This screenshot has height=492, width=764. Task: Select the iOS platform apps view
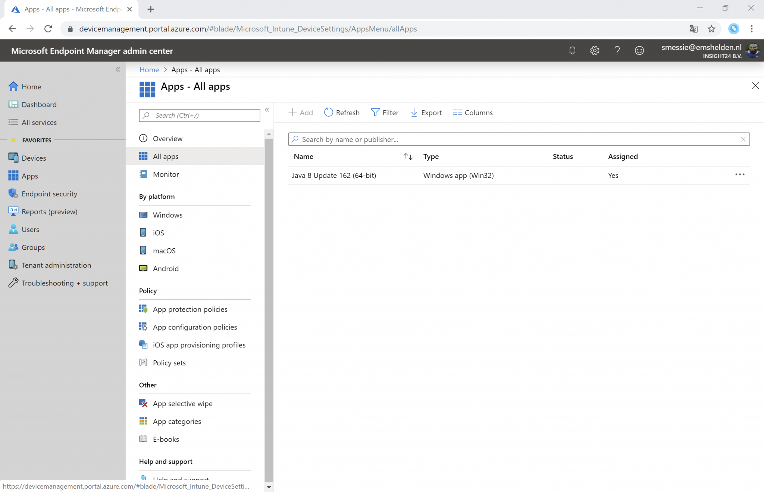[158, 232]
